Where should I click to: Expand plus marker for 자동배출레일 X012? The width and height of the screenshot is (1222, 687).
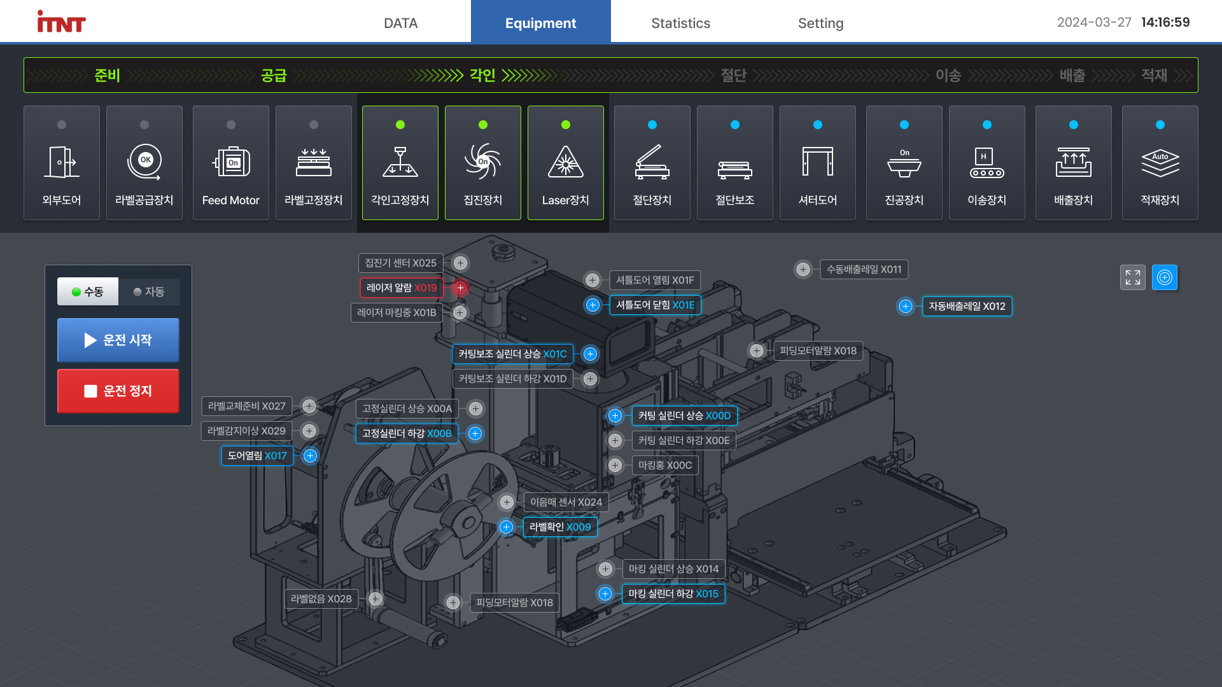click(905, 307)
